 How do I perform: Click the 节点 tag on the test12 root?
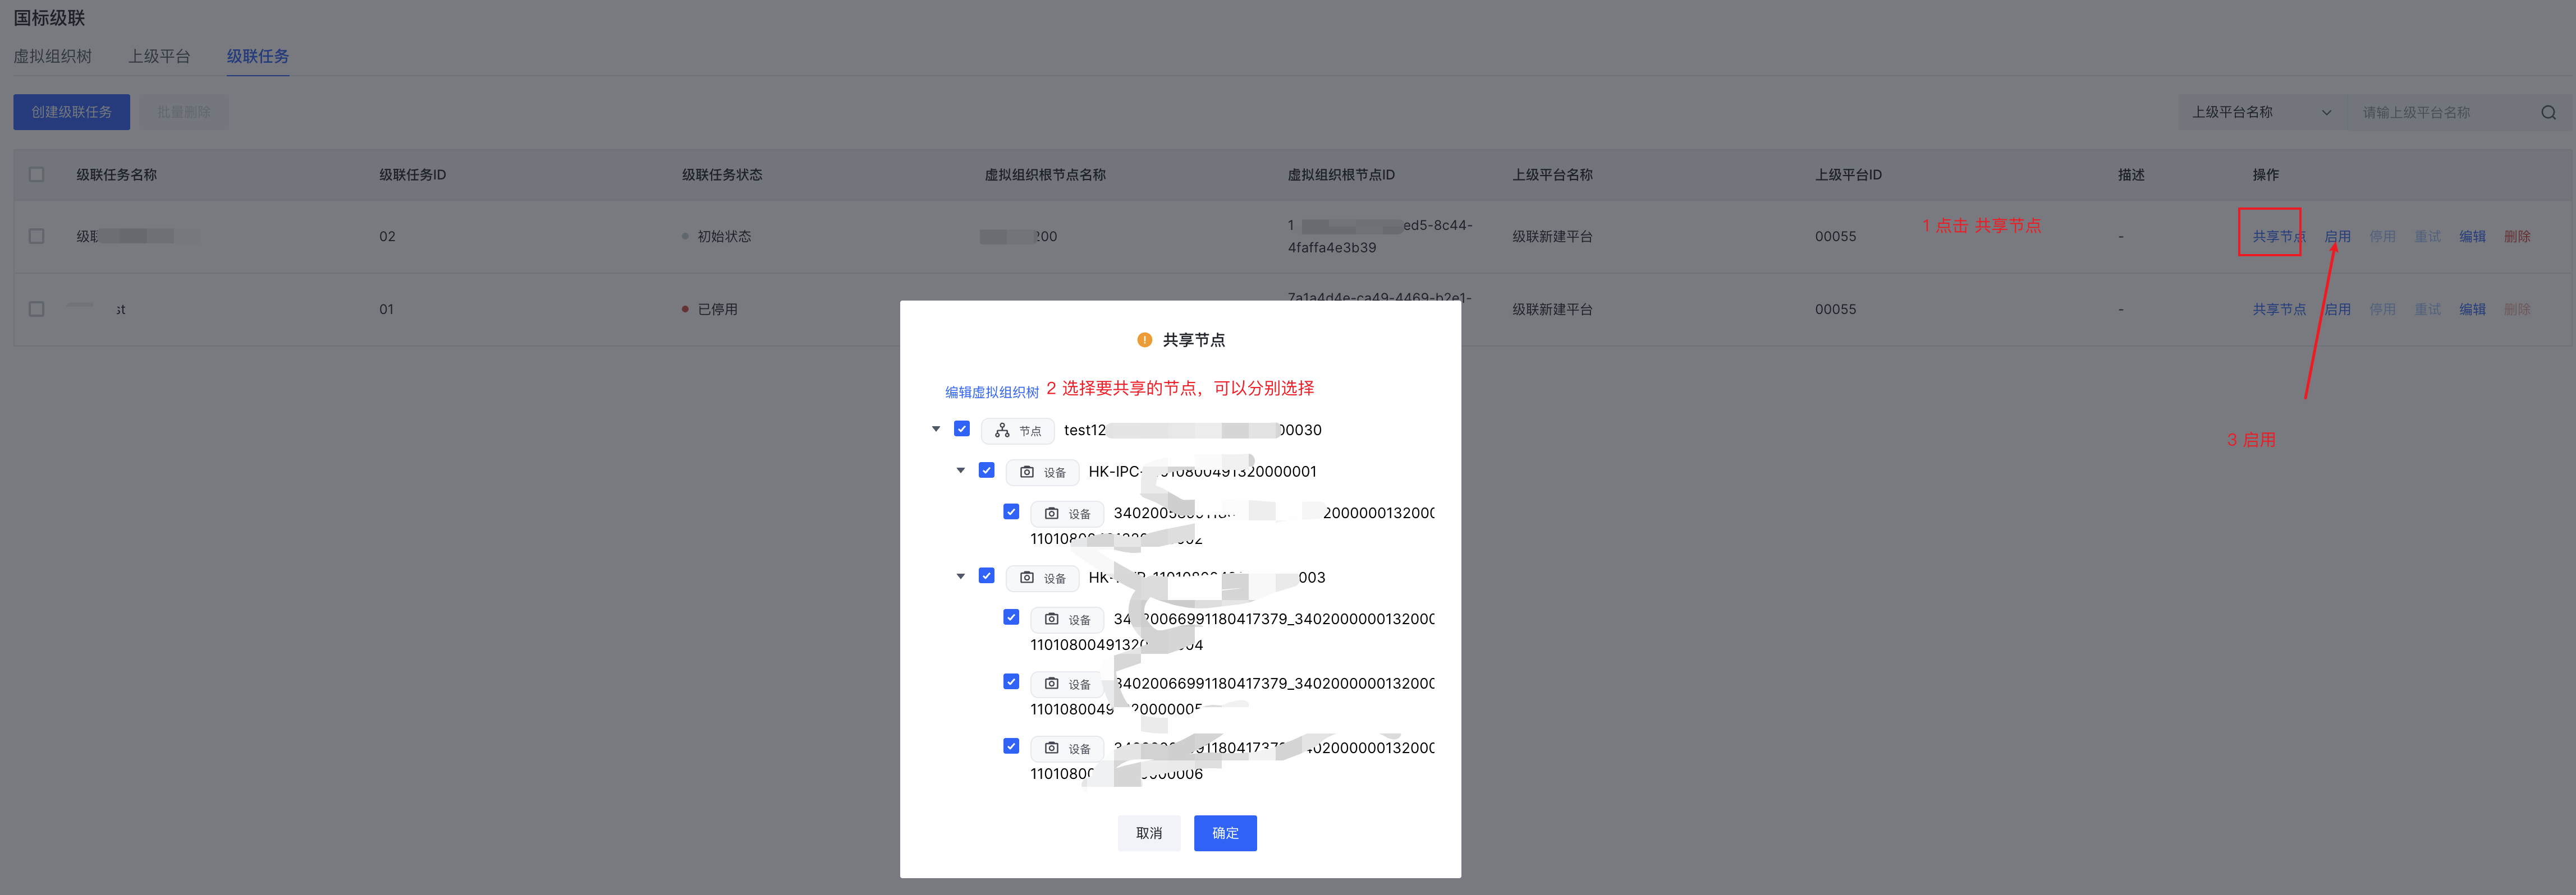click(x=1018, y=431)
